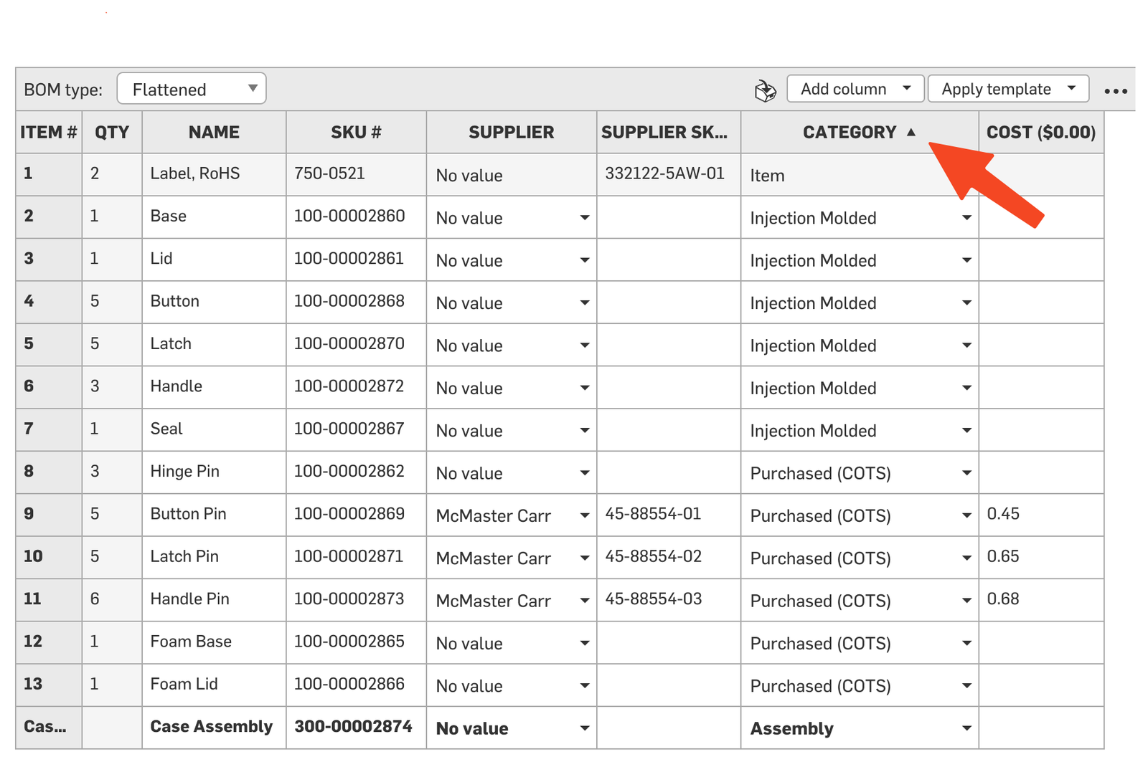Open category dropdown for Case Assembly row
1148x767 pixels.
[966, 728]
